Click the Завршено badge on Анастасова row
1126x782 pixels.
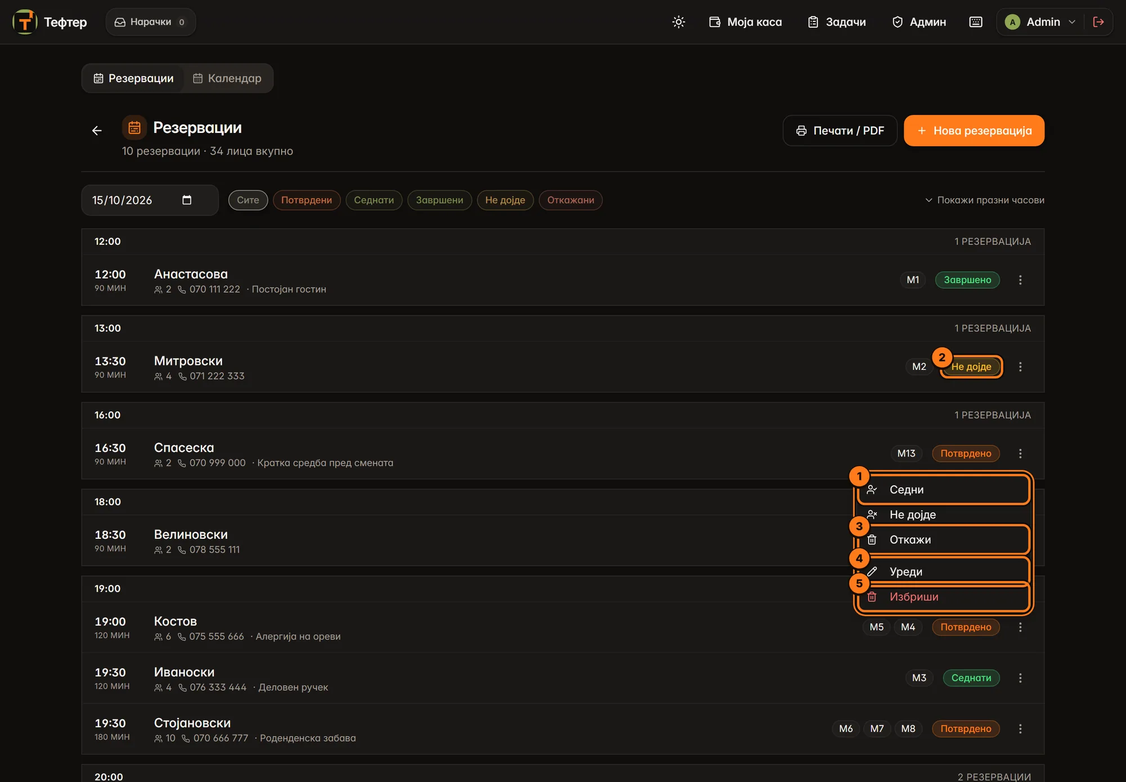[967, 280]
